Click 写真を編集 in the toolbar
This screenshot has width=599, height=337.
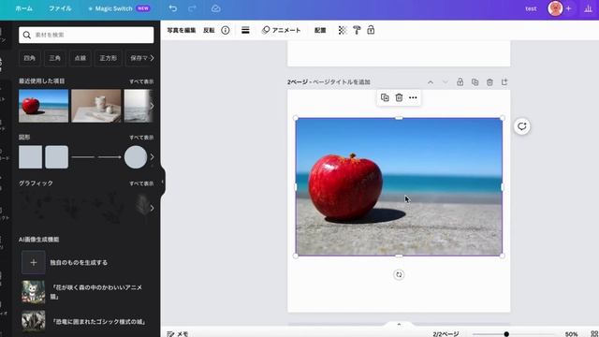click(182, 30)
